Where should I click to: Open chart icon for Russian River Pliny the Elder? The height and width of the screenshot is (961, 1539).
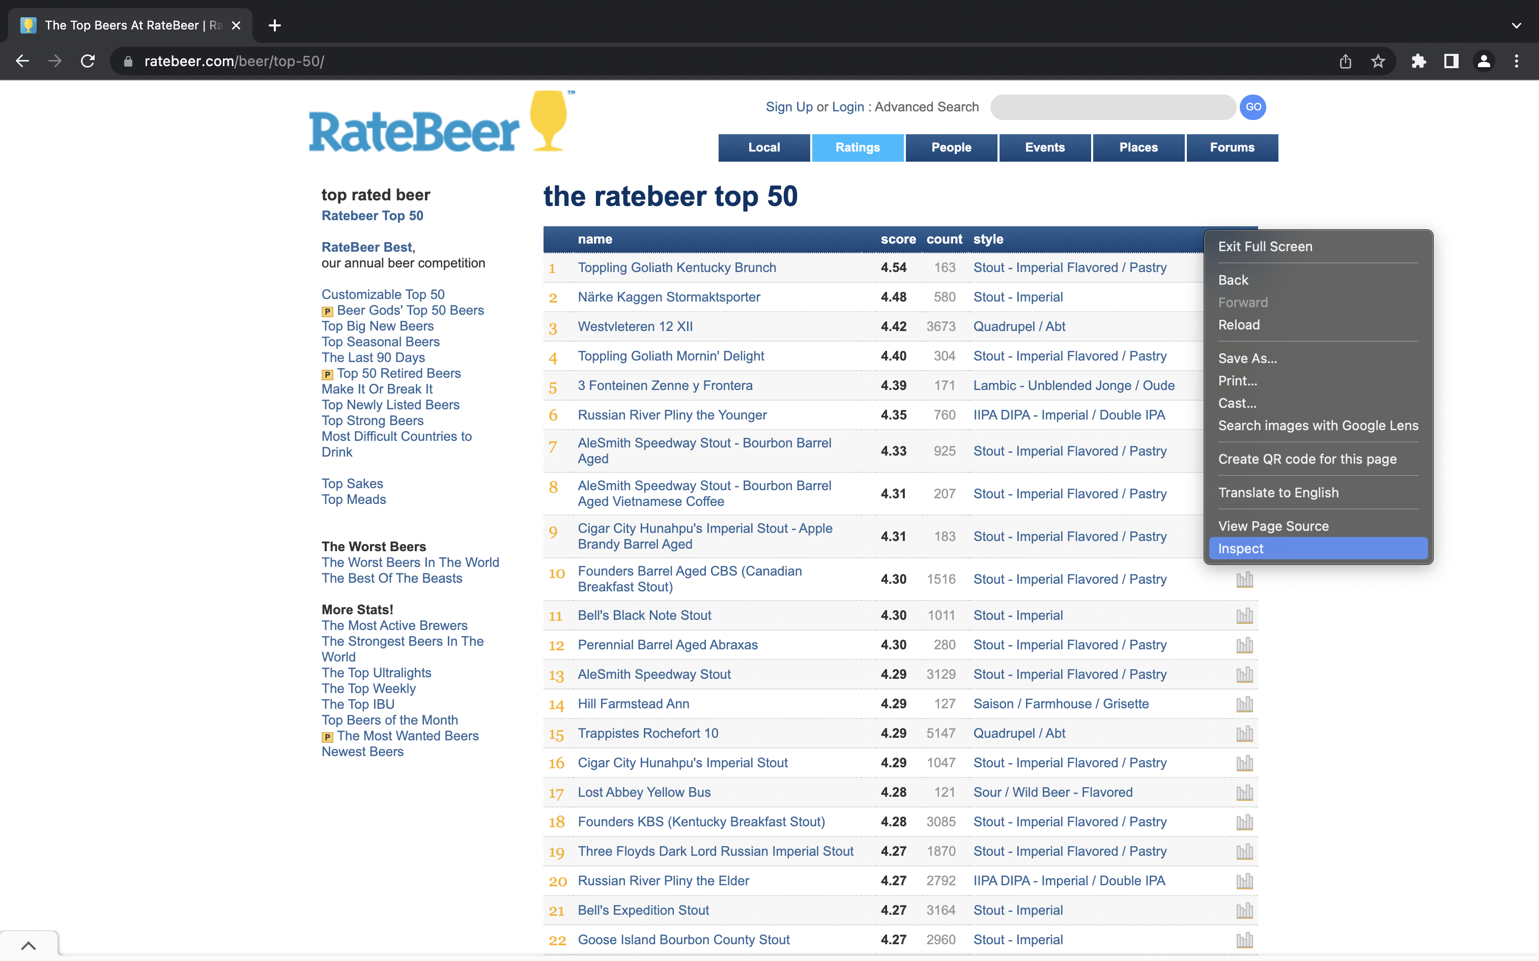[1244, 881]
